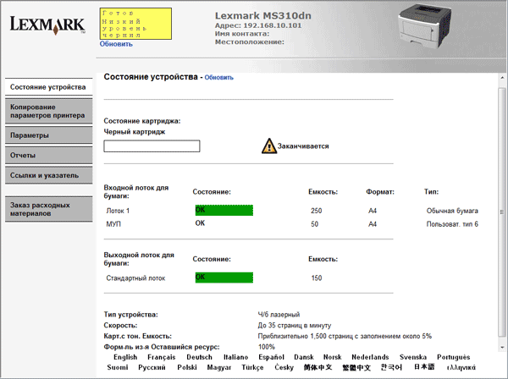Switch language to Español

(271, 357)
